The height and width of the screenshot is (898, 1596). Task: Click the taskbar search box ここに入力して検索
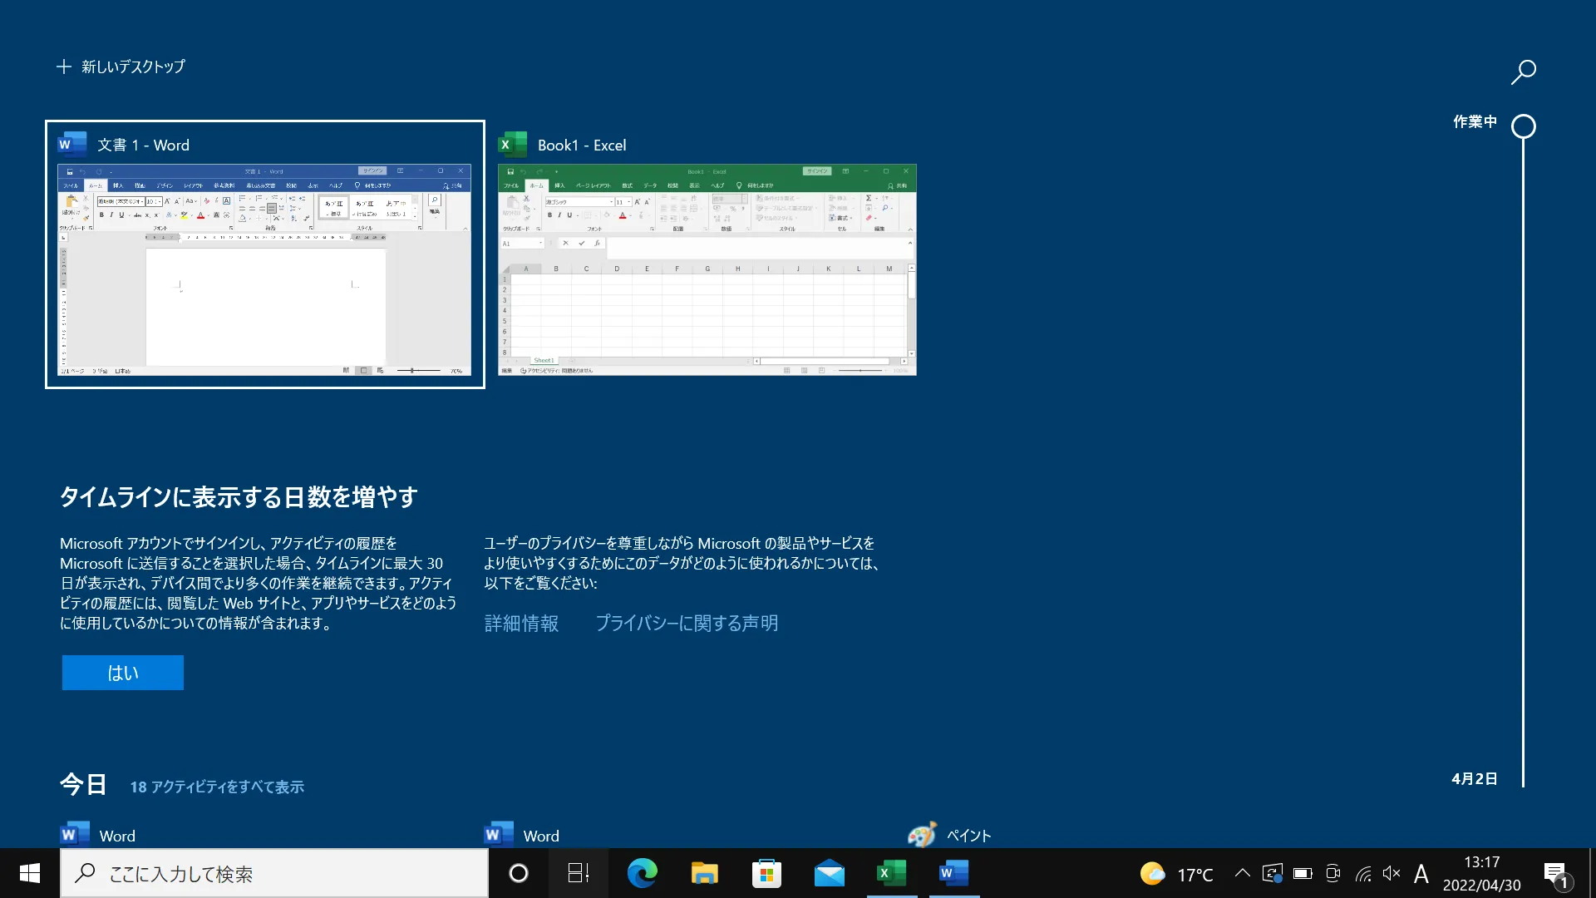click(274, 873)
